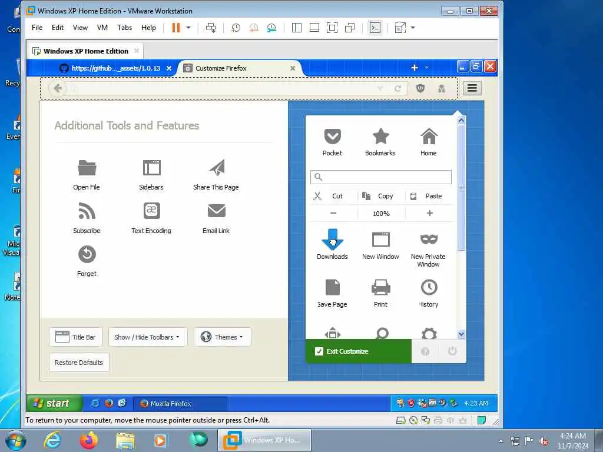Click the Print icon
The width and height of the screenshot is (603, 452).
[381, 287]
